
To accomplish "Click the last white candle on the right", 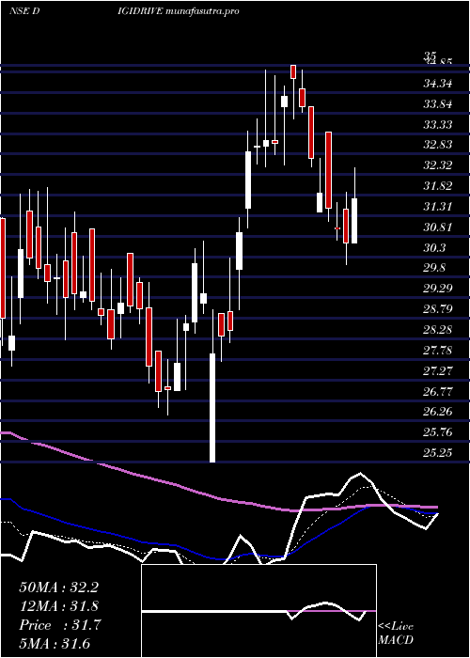I will pos(354,221).
